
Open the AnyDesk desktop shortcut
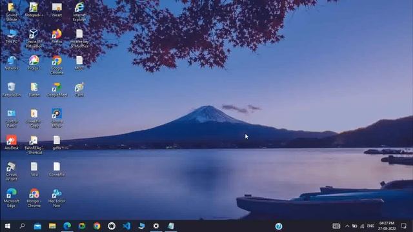pos(12,142)
